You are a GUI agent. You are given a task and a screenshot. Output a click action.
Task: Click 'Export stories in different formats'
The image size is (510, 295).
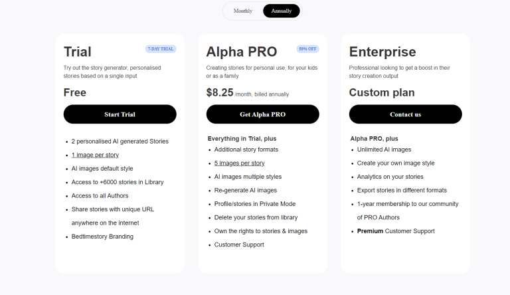[403, 190]
